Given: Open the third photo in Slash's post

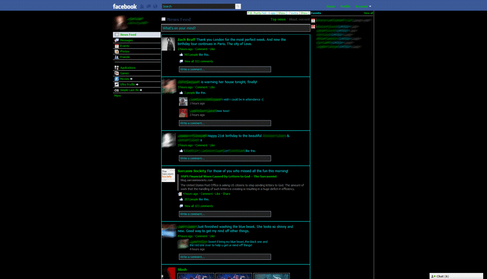Looking at the screenshot, I should (x=272, y=276).
